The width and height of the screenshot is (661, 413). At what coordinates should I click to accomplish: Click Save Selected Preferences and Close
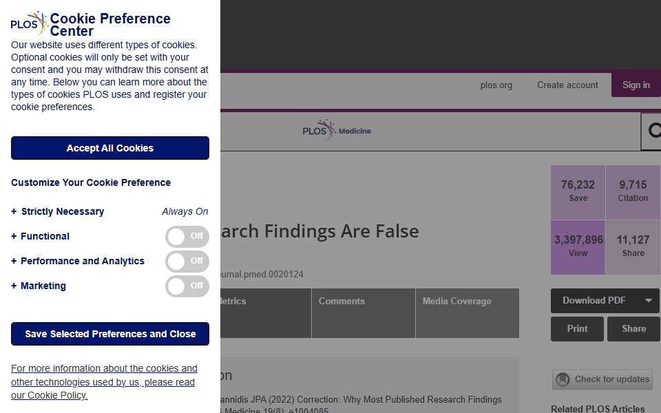110,335
